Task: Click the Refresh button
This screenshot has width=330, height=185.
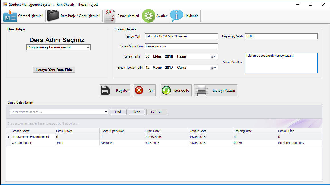Action: [x=157, y=112]
